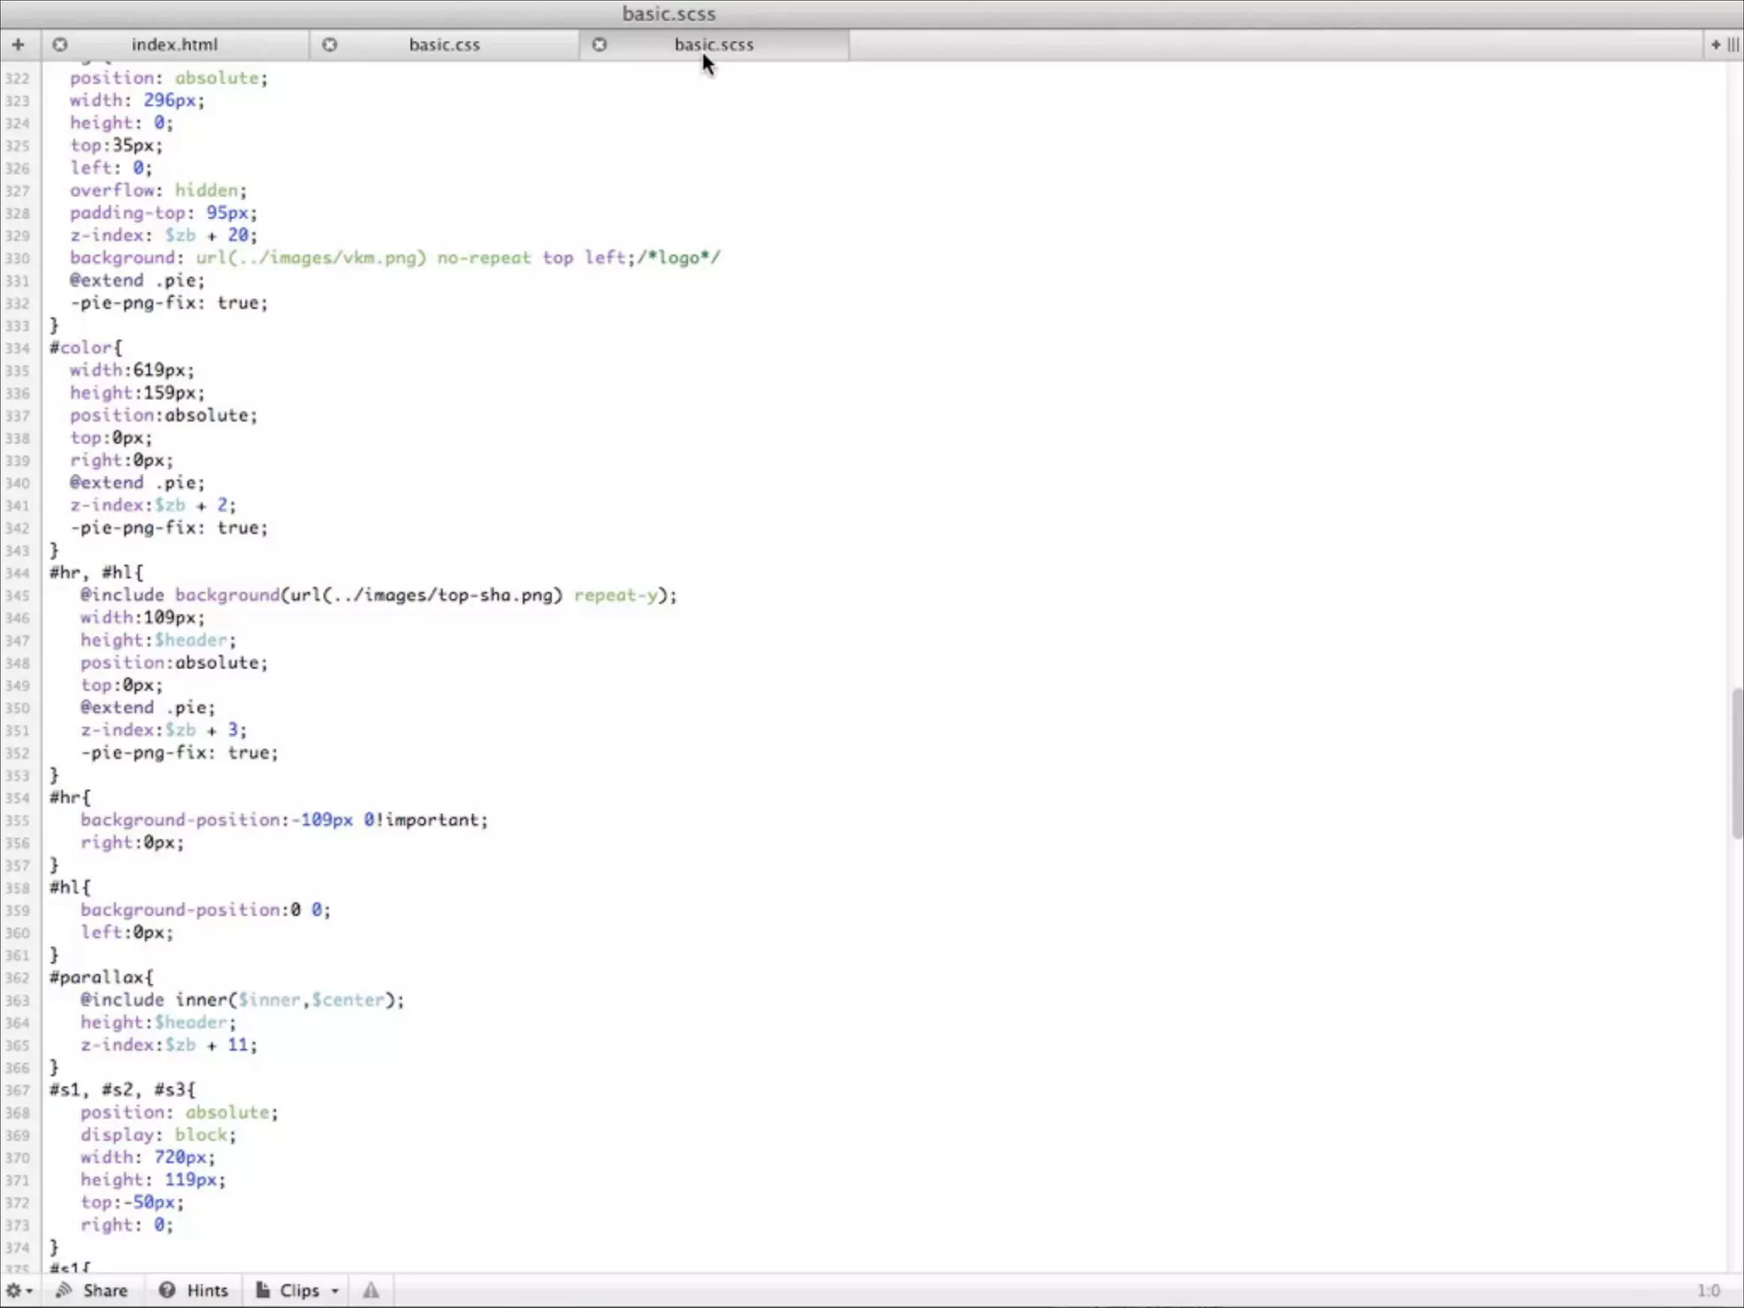
Task: Click line number 344 in the gutter
Action: tap(17, 573)
